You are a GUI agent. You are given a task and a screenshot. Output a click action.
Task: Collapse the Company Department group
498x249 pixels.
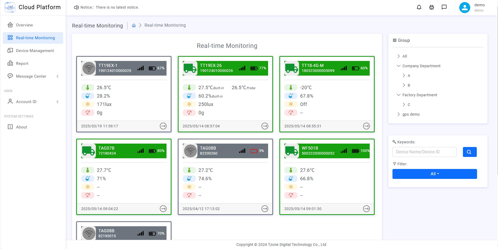(x=399, y=66)
